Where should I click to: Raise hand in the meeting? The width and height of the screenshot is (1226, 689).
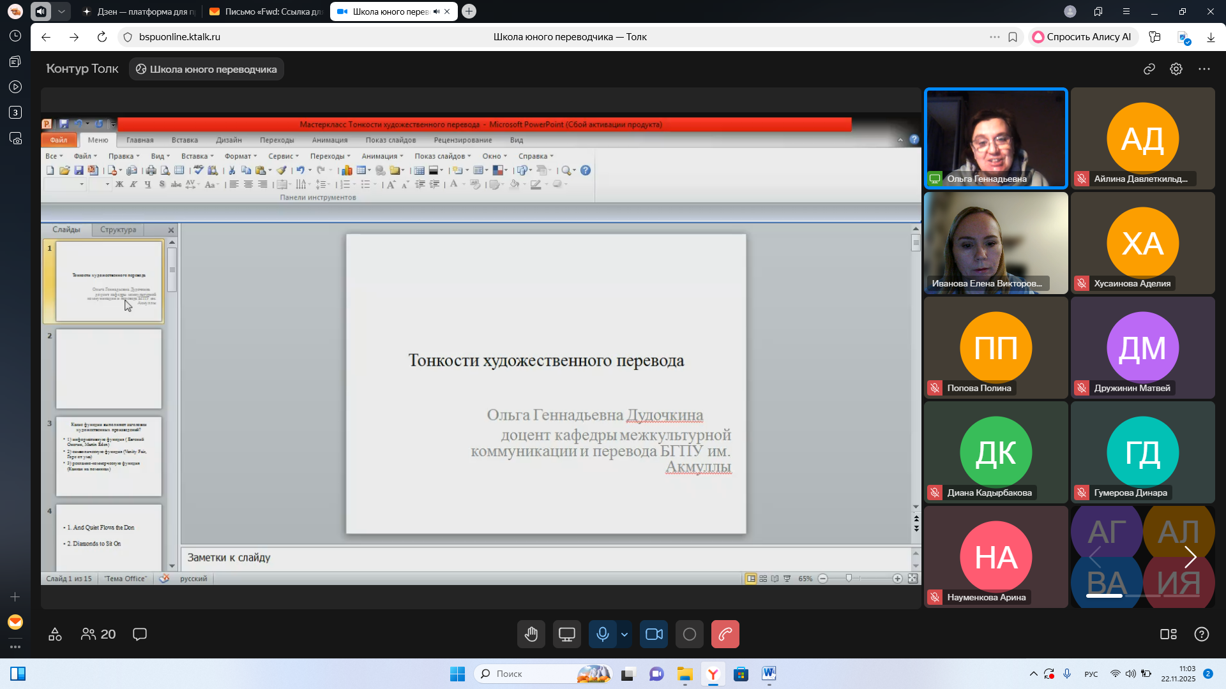(531, 634)
